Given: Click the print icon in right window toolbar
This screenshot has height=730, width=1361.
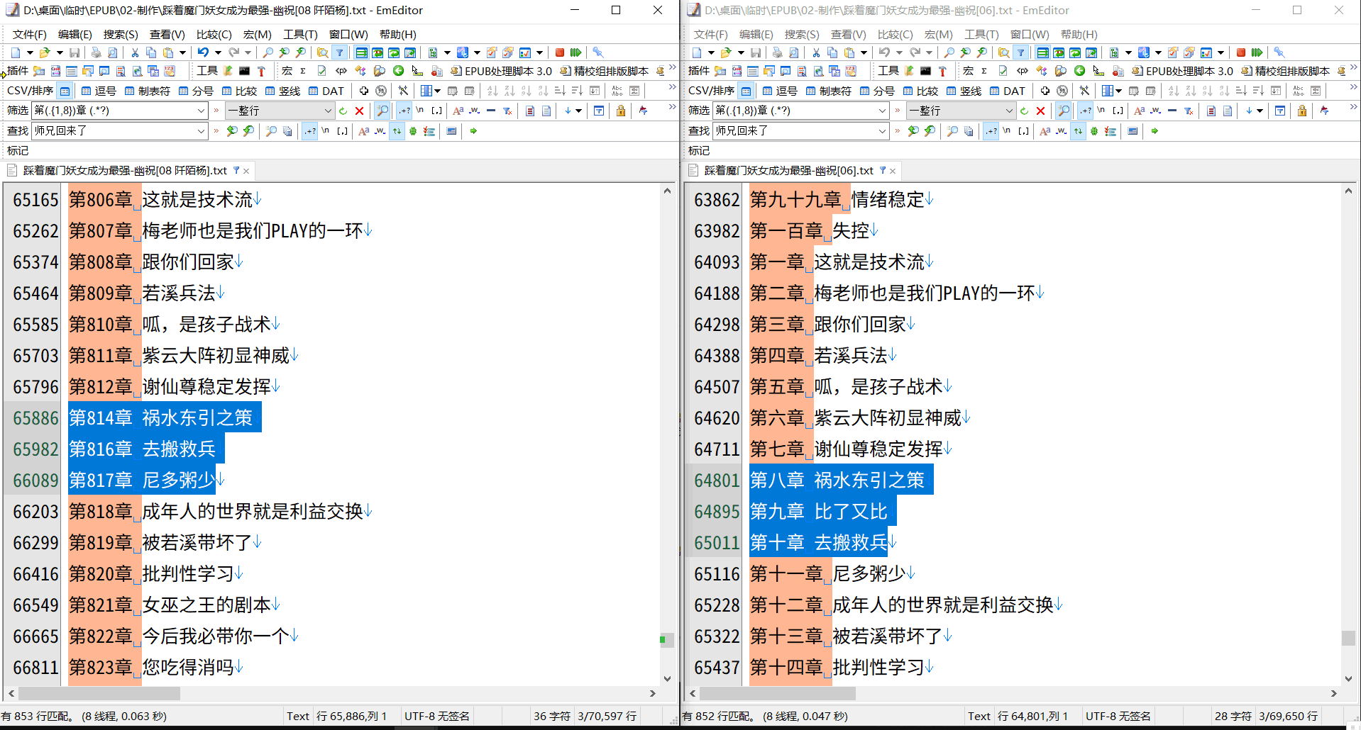Looking at the screenshot, I should (777, 52).
